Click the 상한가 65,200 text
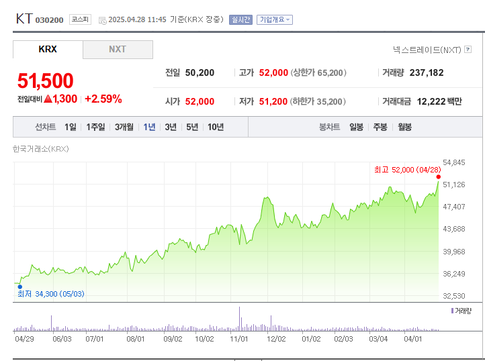 tap(318, 72)
